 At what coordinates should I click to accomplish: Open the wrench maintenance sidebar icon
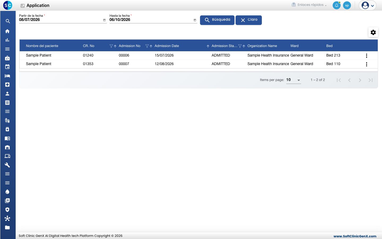click(x=7, y=165)
